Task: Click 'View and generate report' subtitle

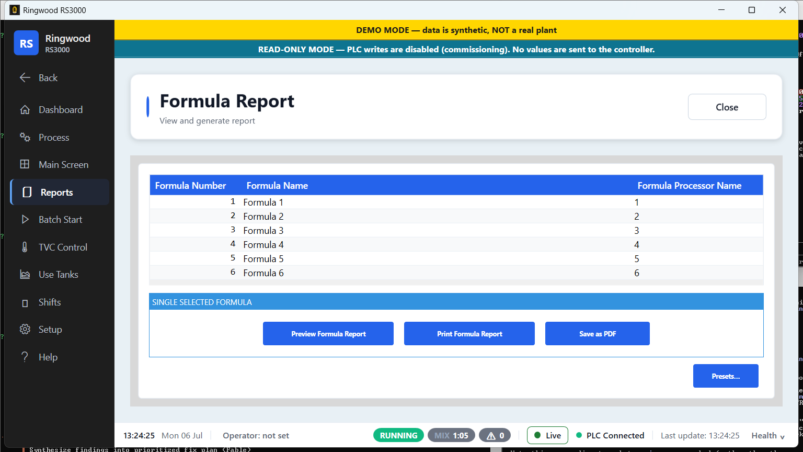Action: click(x=207, y=121)
